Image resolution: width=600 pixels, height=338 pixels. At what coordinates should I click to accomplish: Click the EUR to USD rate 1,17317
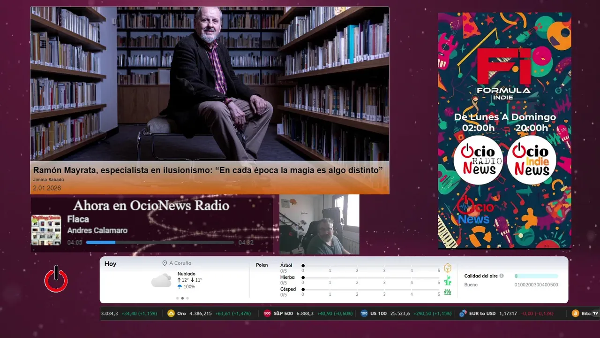pyautogui.click(x=508, y=314)
